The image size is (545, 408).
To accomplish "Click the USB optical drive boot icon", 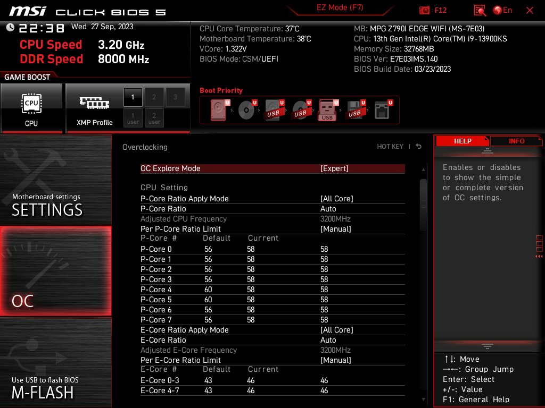I will pos(301,110).
